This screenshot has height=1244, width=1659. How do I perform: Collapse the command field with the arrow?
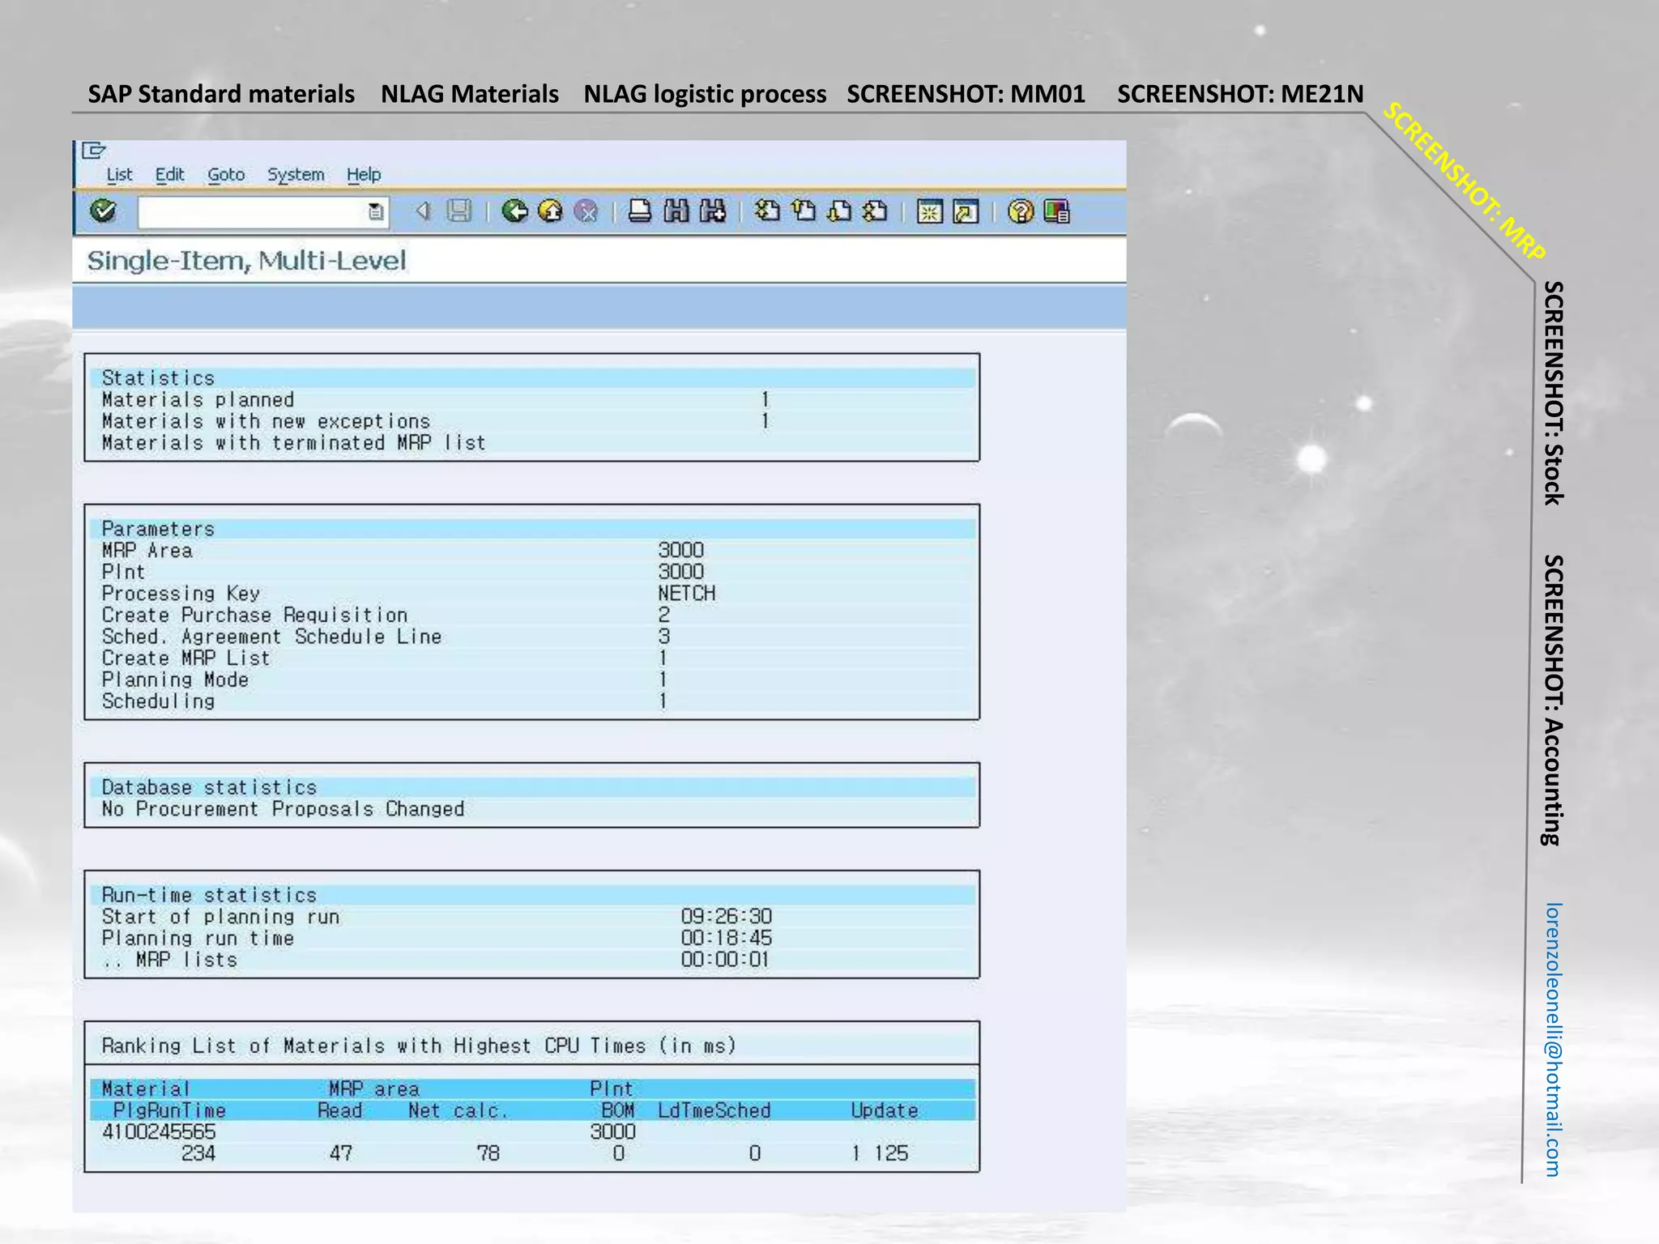(422, 211)
